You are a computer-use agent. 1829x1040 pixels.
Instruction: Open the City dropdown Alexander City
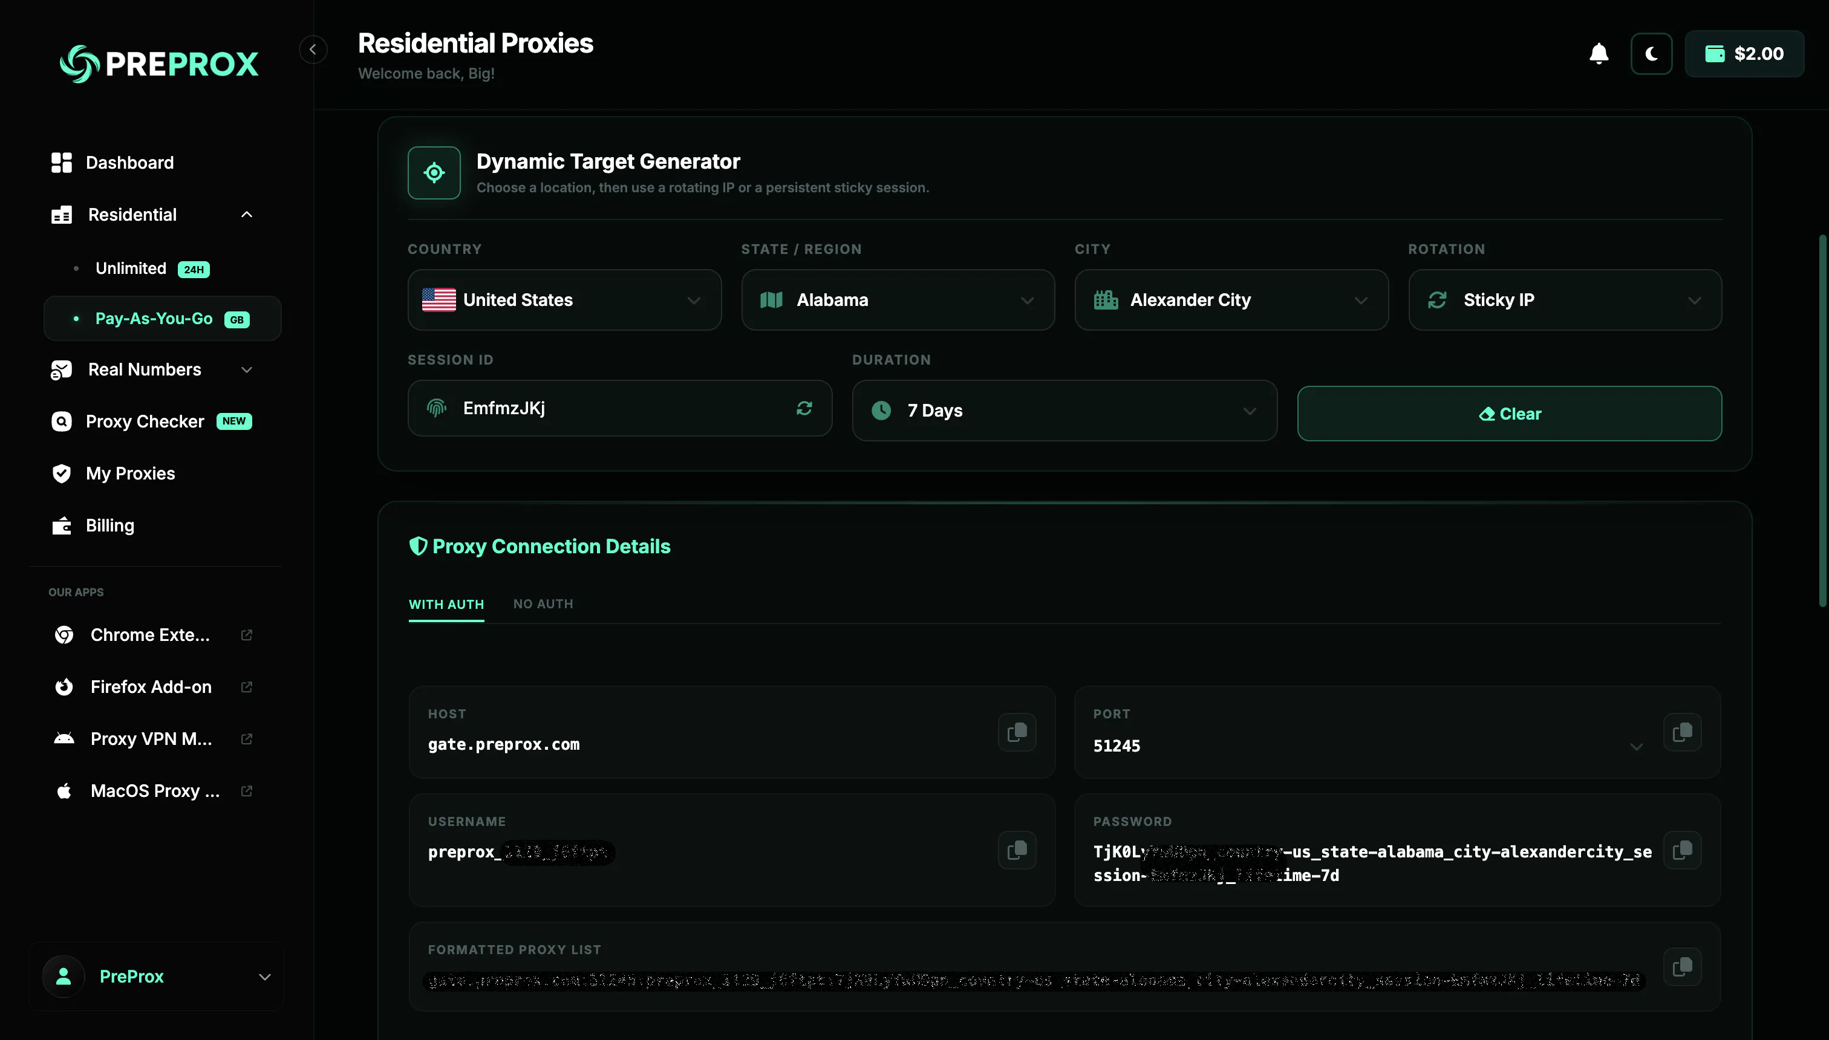click(x=1231, y=300)
